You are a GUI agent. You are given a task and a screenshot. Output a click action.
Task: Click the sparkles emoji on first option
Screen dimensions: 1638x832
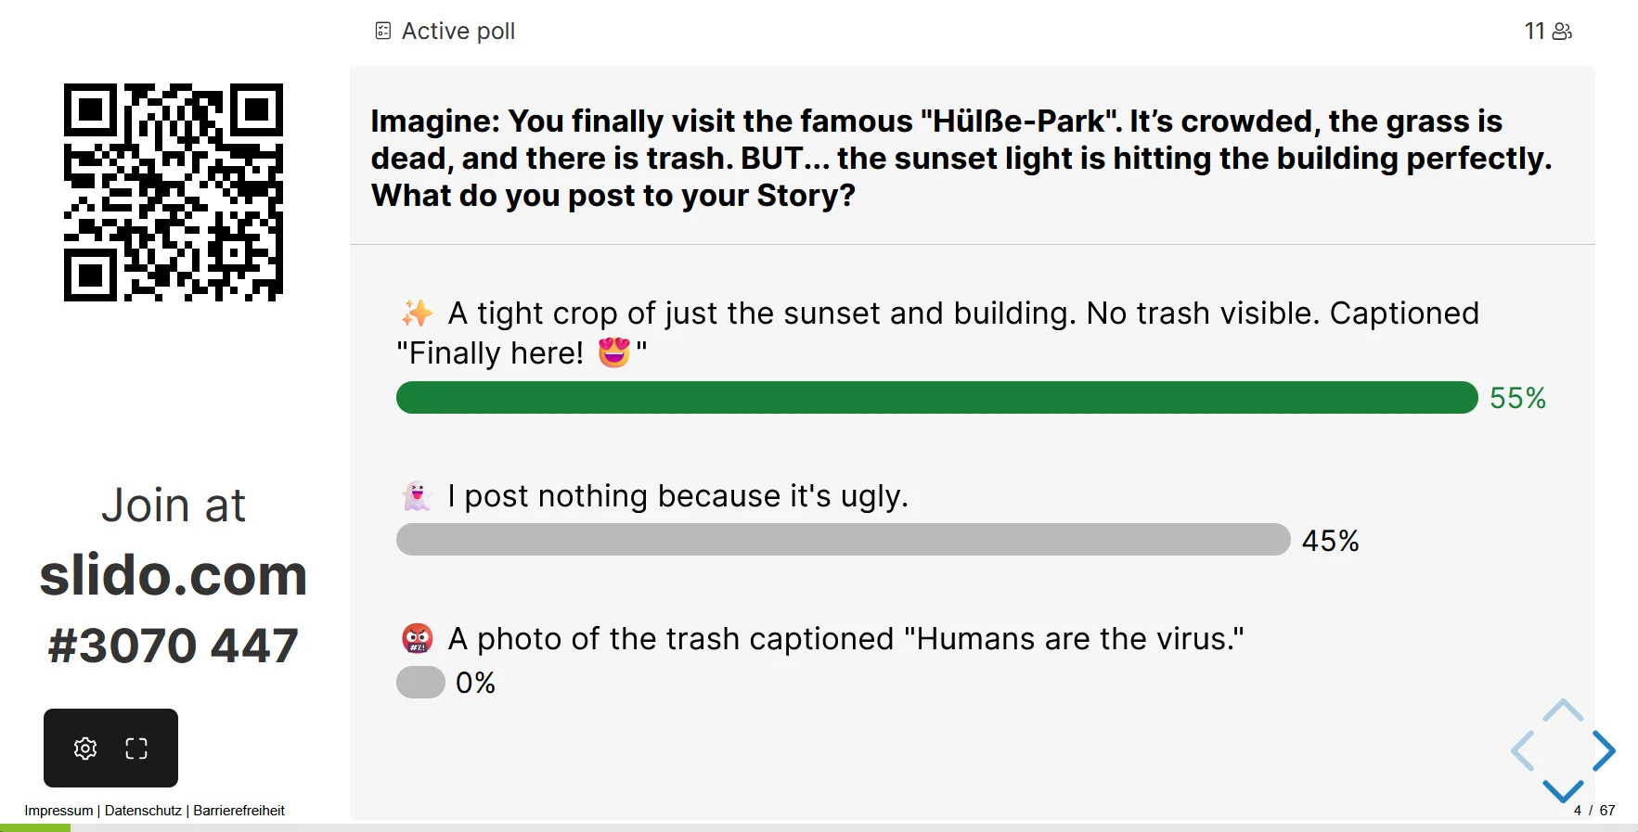click(417, 314)
